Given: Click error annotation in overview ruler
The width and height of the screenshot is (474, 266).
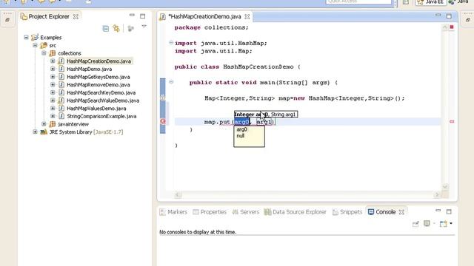Looking at the screenshot, I should coord(452,121).
